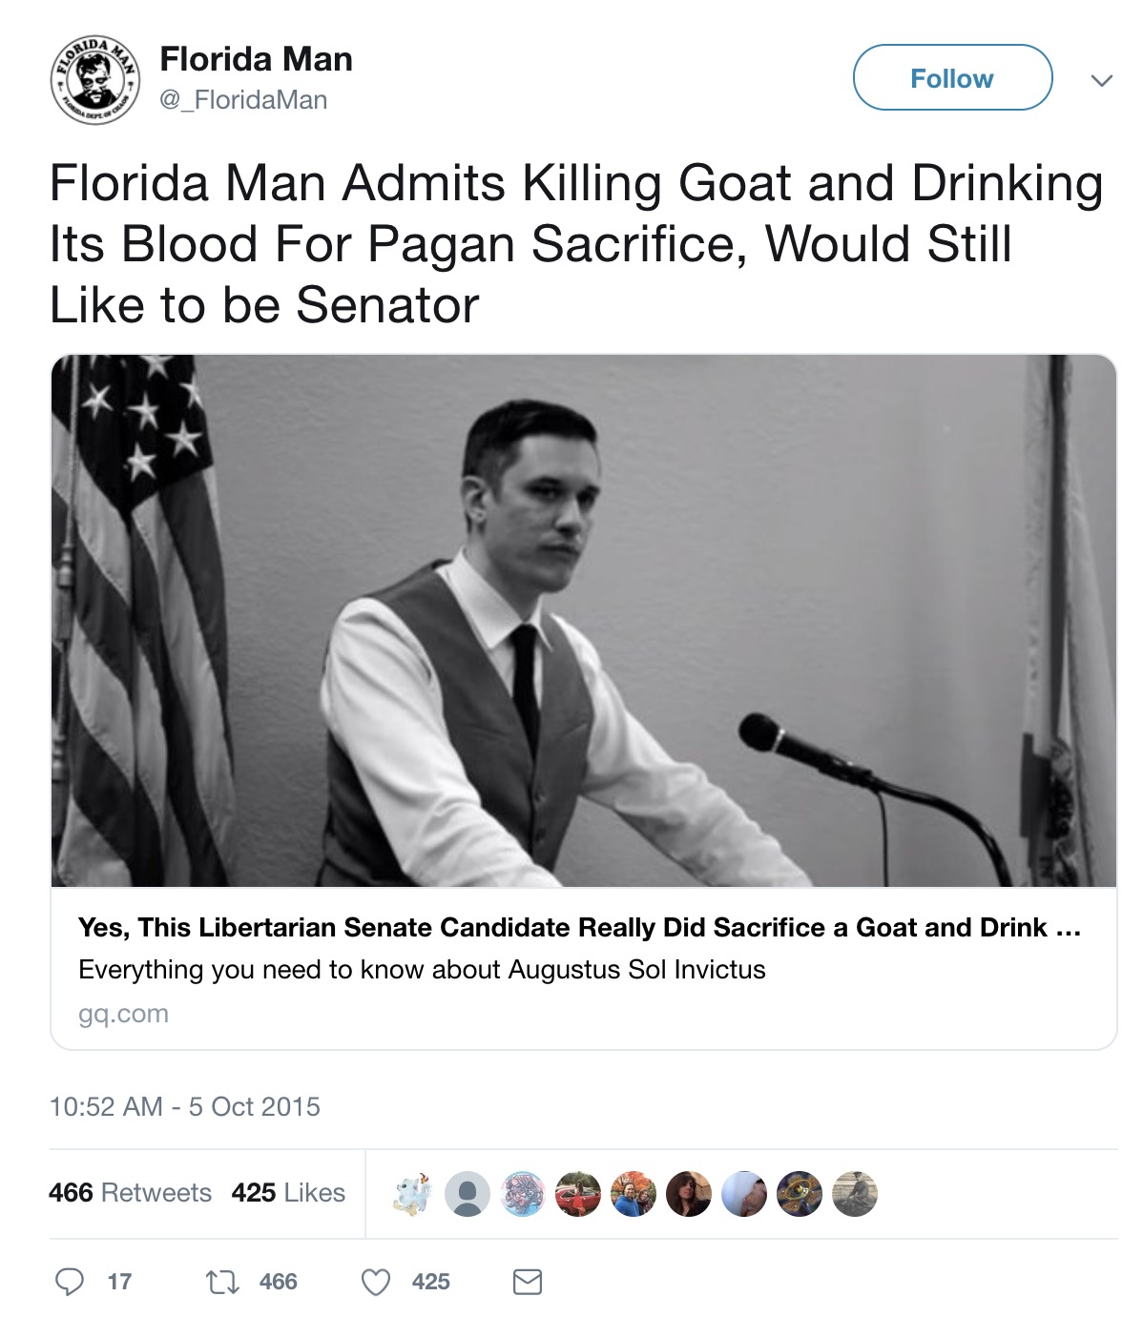
Task: Click the direct message envelope icon
Action: [526, 1281]
